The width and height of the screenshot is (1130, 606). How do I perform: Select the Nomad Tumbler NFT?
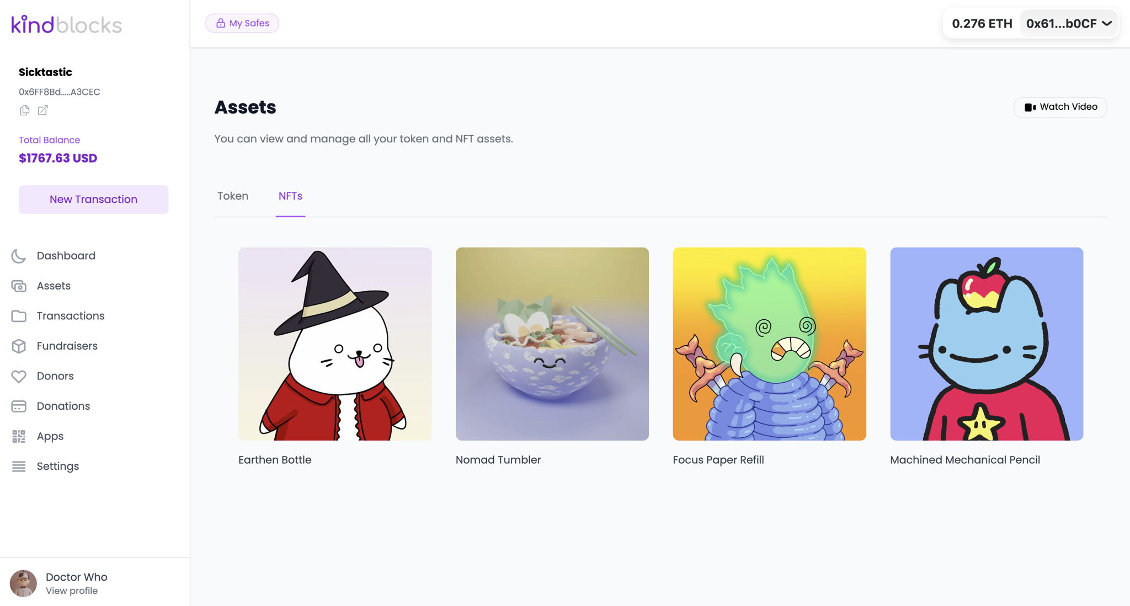[552, 344]
